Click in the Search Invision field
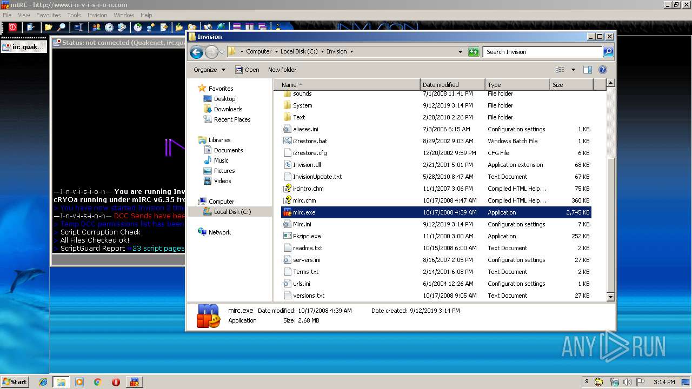This screenshot has width=692, height=389. [542, 52]
